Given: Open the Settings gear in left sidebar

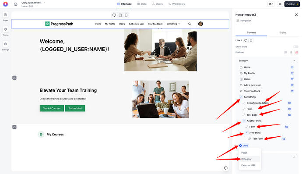Looking at the screenshot, I should [5, 44].
